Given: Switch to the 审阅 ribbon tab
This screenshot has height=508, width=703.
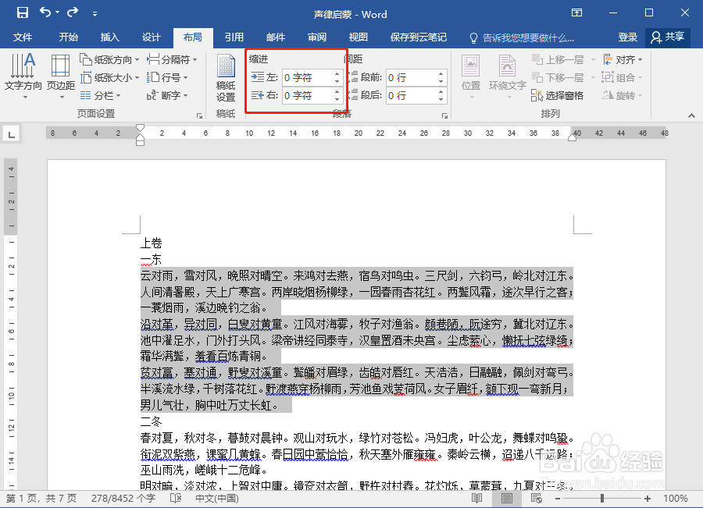Looking at the screenshot, I should pos(317,36).
